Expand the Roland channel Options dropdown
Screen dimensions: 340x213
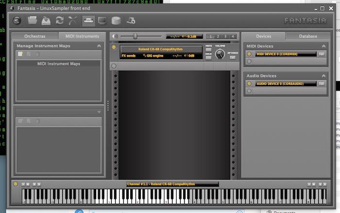233,57
